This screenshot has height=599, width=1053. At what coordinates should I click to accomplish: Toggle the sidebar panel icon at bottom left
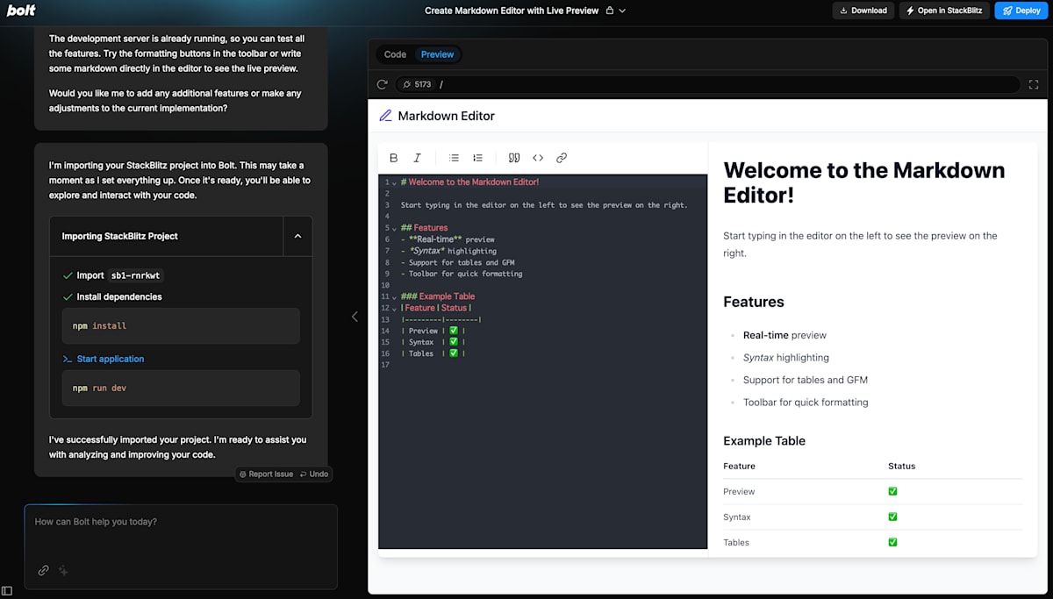click(x=7, y=591)
